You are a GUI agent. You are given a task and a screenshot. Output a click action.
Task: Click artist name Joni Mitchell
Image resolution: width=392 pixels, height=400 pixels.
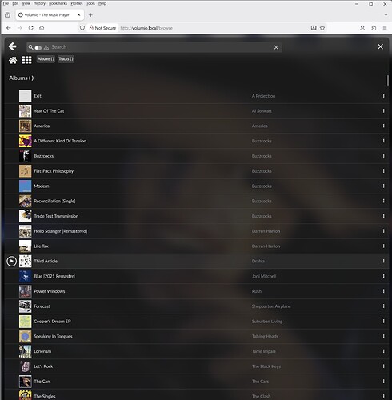[x=264, y=276]
